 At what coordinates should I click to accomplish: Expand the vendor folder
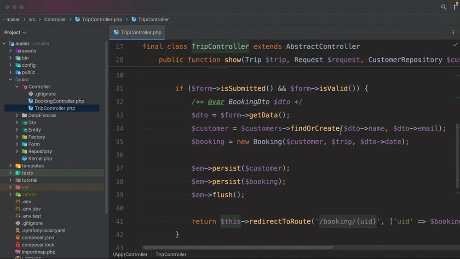click(x=11, y=195)
